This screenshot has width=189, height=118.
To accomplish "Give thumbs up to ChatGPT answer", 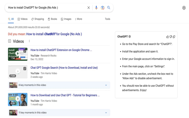I will 167,37.
